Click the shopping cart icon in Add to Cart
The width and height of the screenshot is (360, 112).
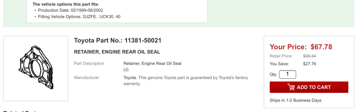point(291,87)
